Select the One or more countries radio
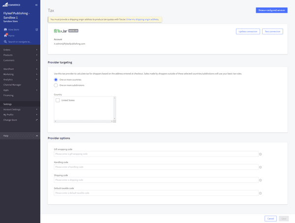Image resolution: width=295 pixels, height=223 pixels. pos(56,80)
